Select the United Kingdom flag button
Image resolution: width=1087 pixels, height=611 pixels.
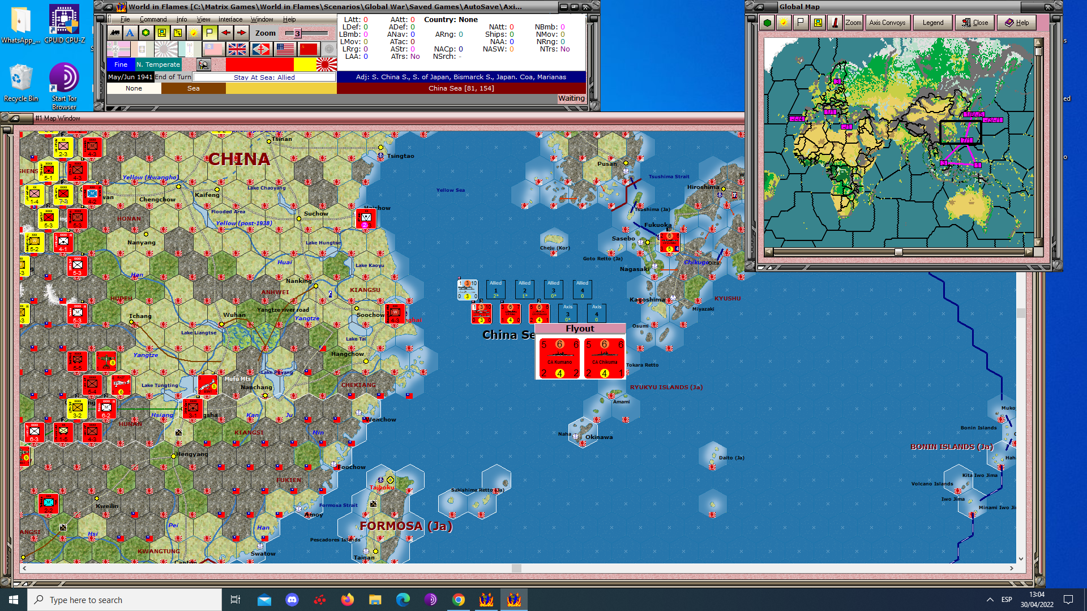pos(237,49)
